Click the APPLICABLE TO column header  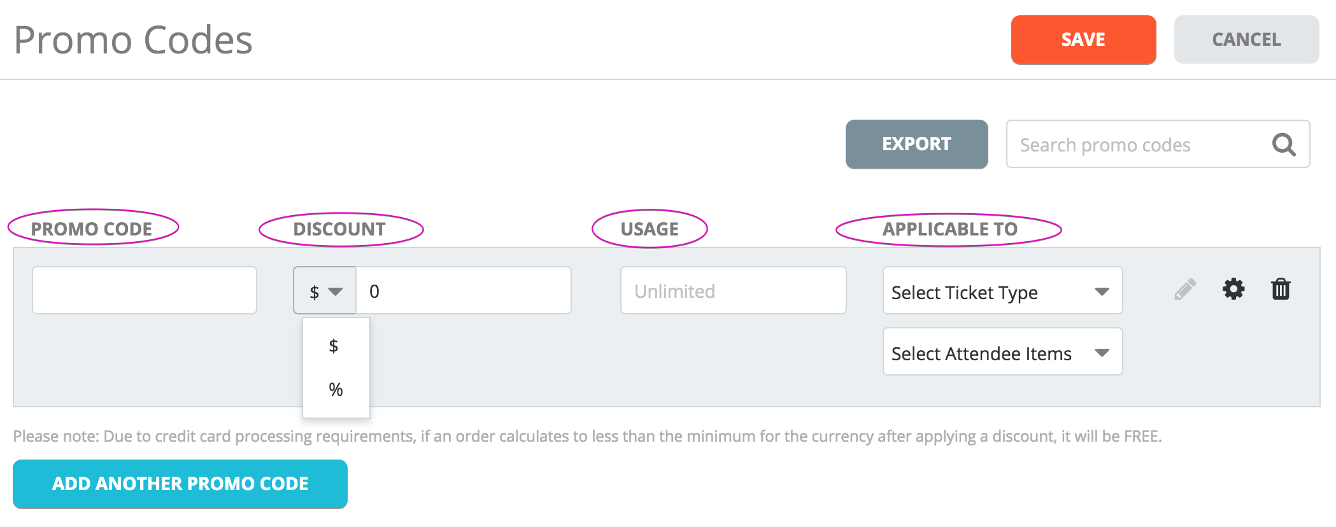(949, 228)
